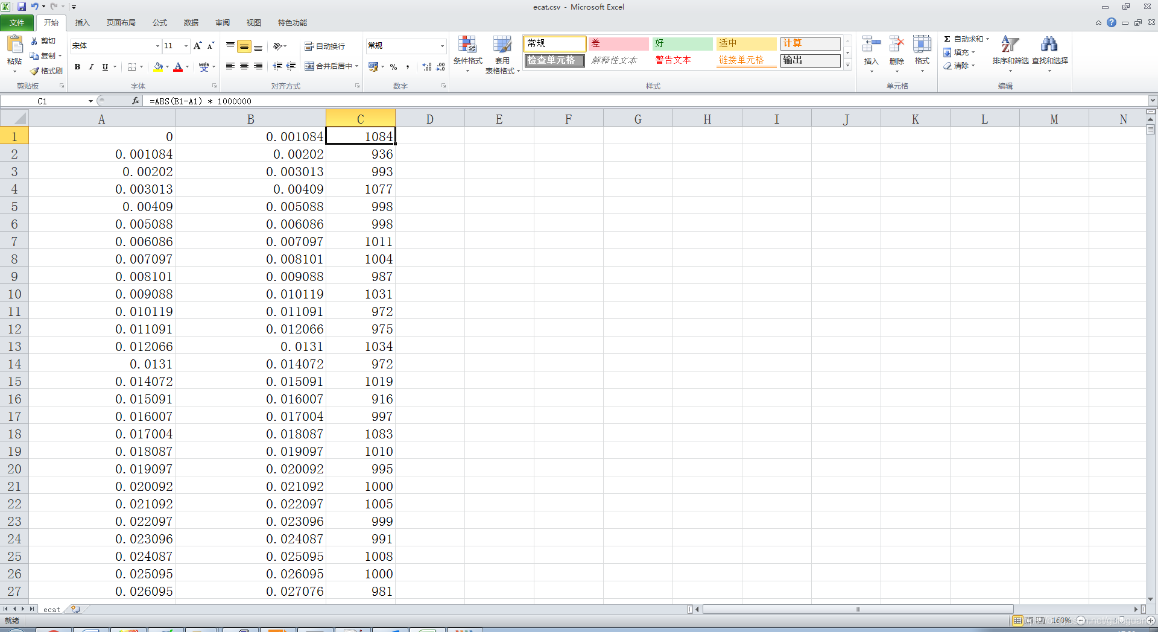Viewport: 1158px width, 632px height.
Task: Toggle middle vertical alignment (highlighted)
Action: pyautogui.click(x=244, y=46)
